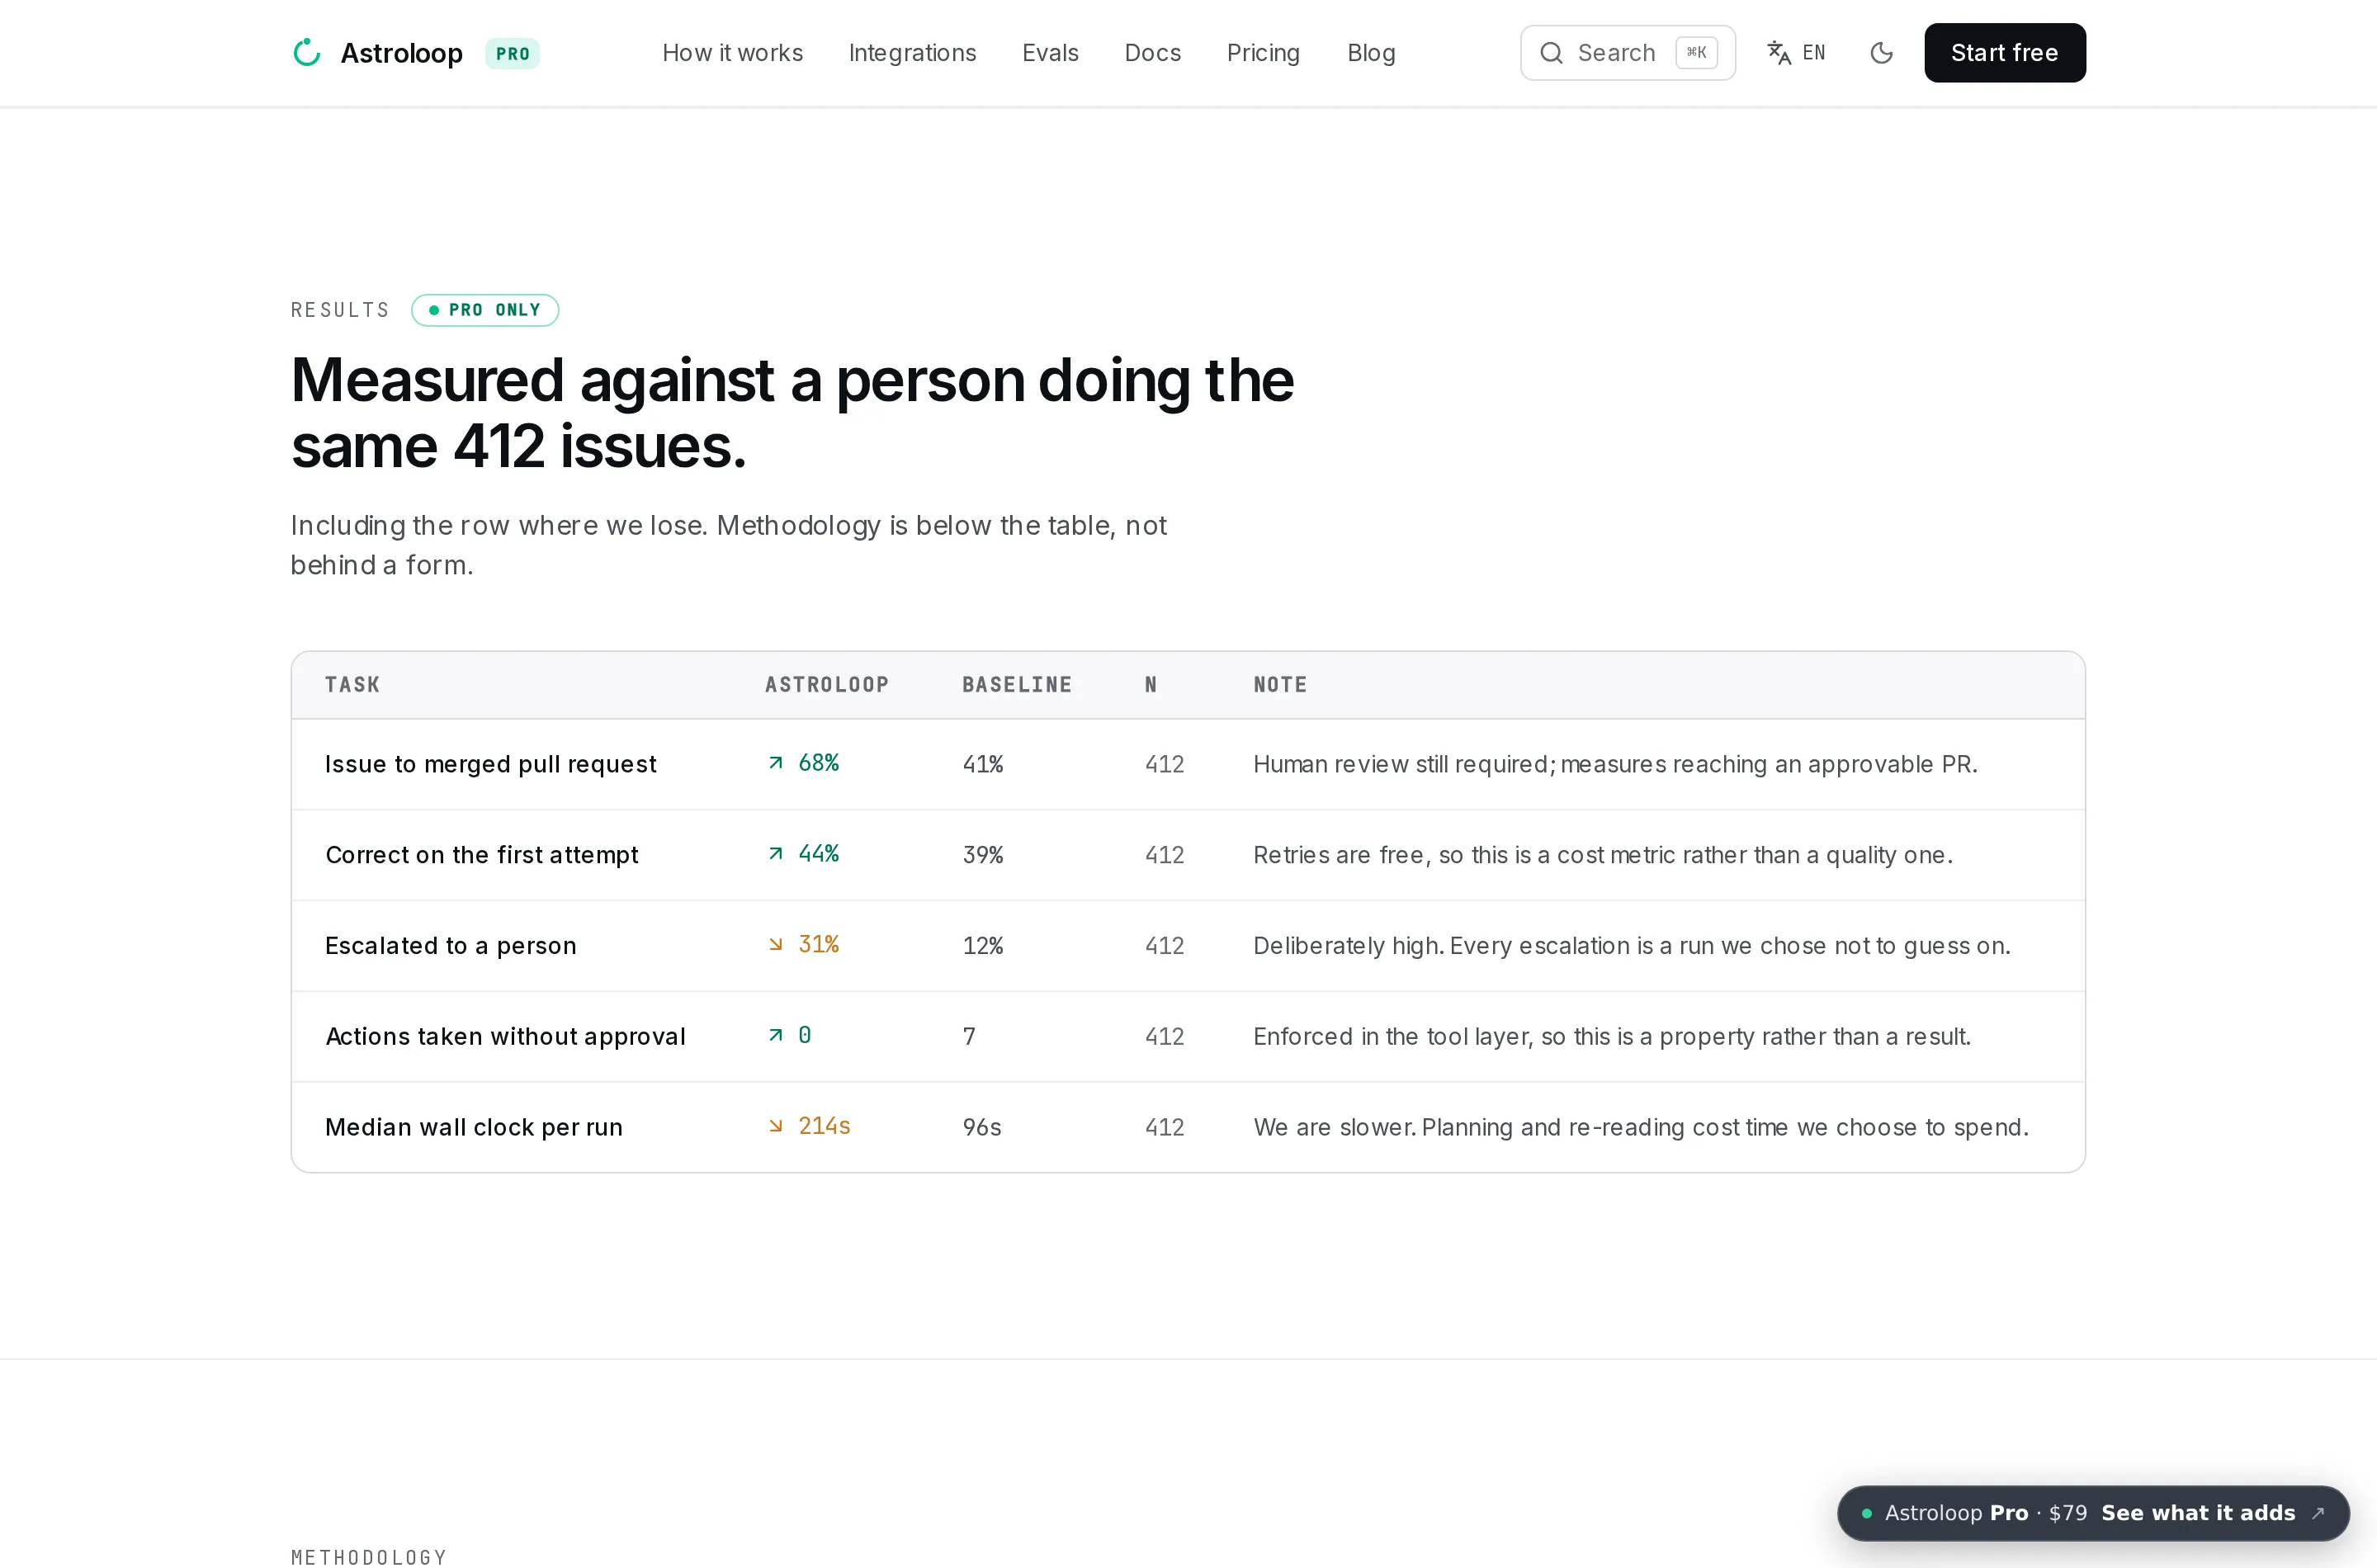Screen dimensions: 2377x1568
Task: Click the PRO badge beside Astroloop
Action: [512, 53]
